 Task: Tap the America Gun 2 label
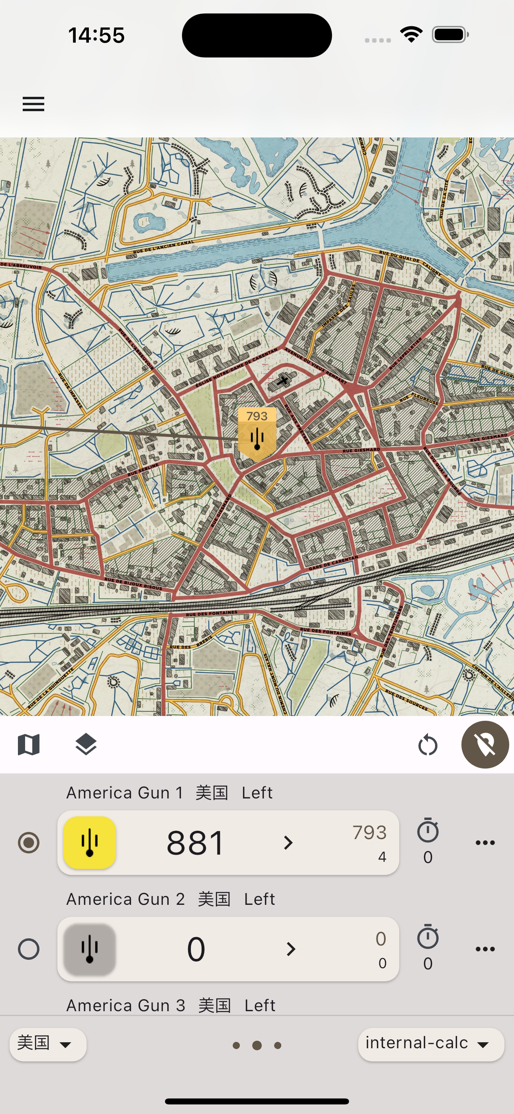coord(126,899)
